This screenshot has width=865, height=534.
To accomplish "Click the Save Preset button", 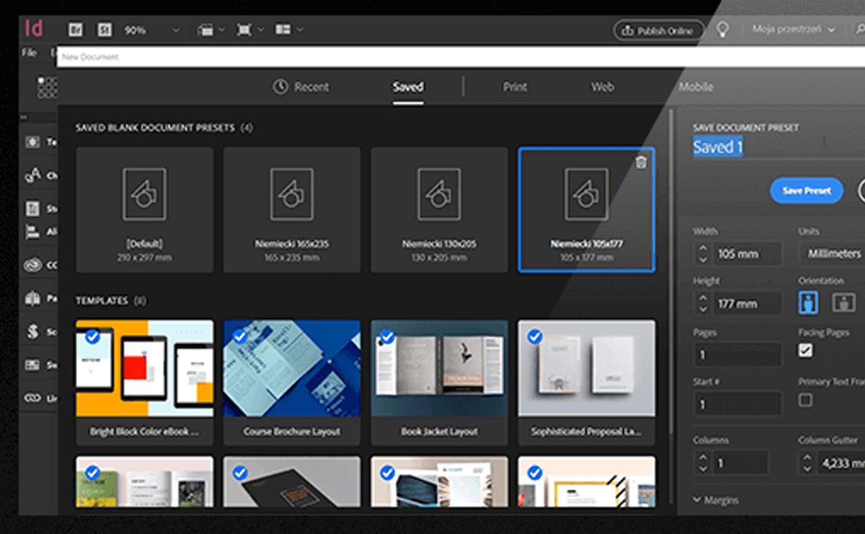I will [806, 191].
